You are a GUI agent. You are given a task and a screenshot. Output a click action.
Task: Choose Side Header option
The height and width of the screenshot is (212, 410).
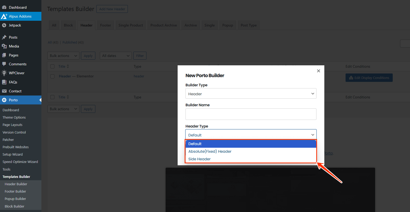tap(251, 159)
